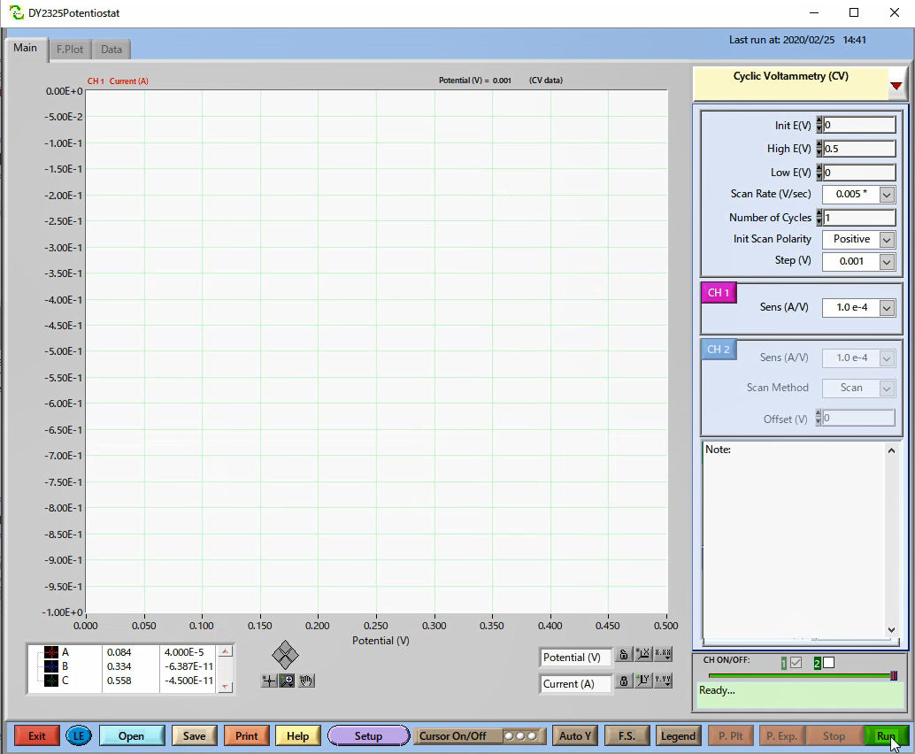
Task: Click the High E(V) input field
Action: (x=858, y=149)
